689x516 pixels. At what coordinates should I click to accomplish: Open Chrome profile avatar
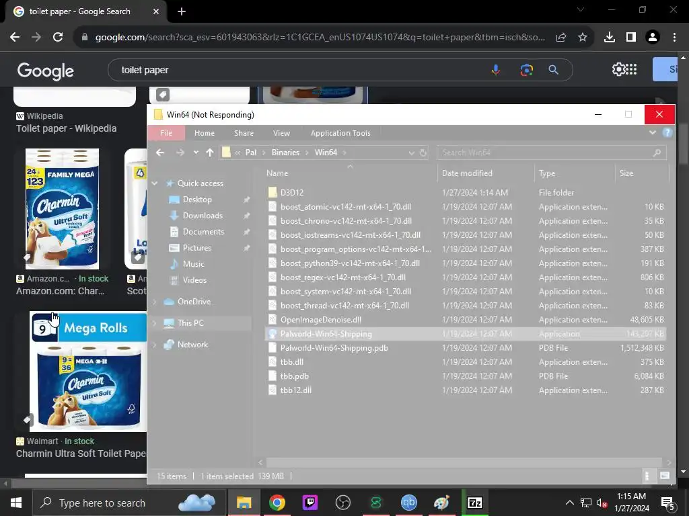click(x=653, y=38)
